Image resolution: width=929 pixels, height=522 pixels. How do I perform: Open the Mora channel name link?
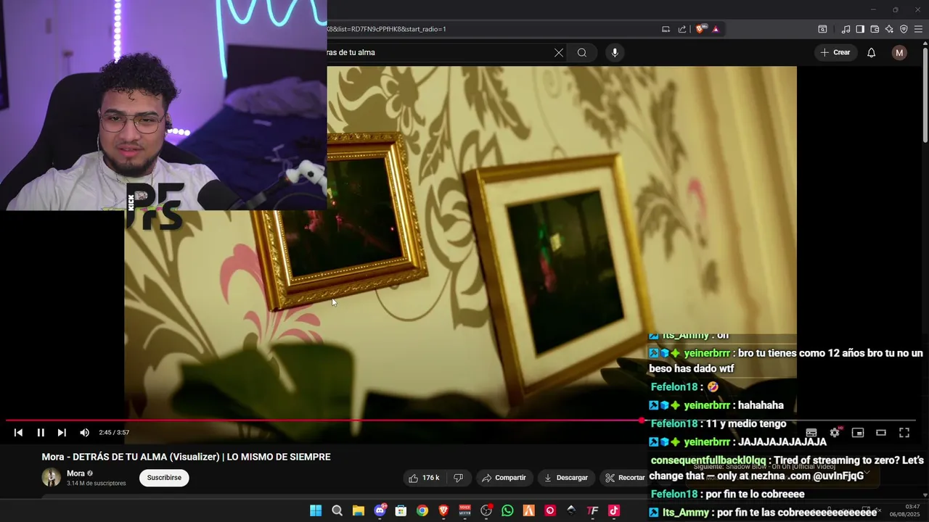[75, 473]
